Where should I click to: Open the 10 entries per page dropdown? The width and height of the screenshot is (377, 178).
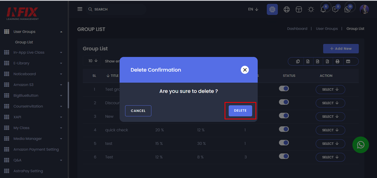pyautogui.click(x=93, y=61)
